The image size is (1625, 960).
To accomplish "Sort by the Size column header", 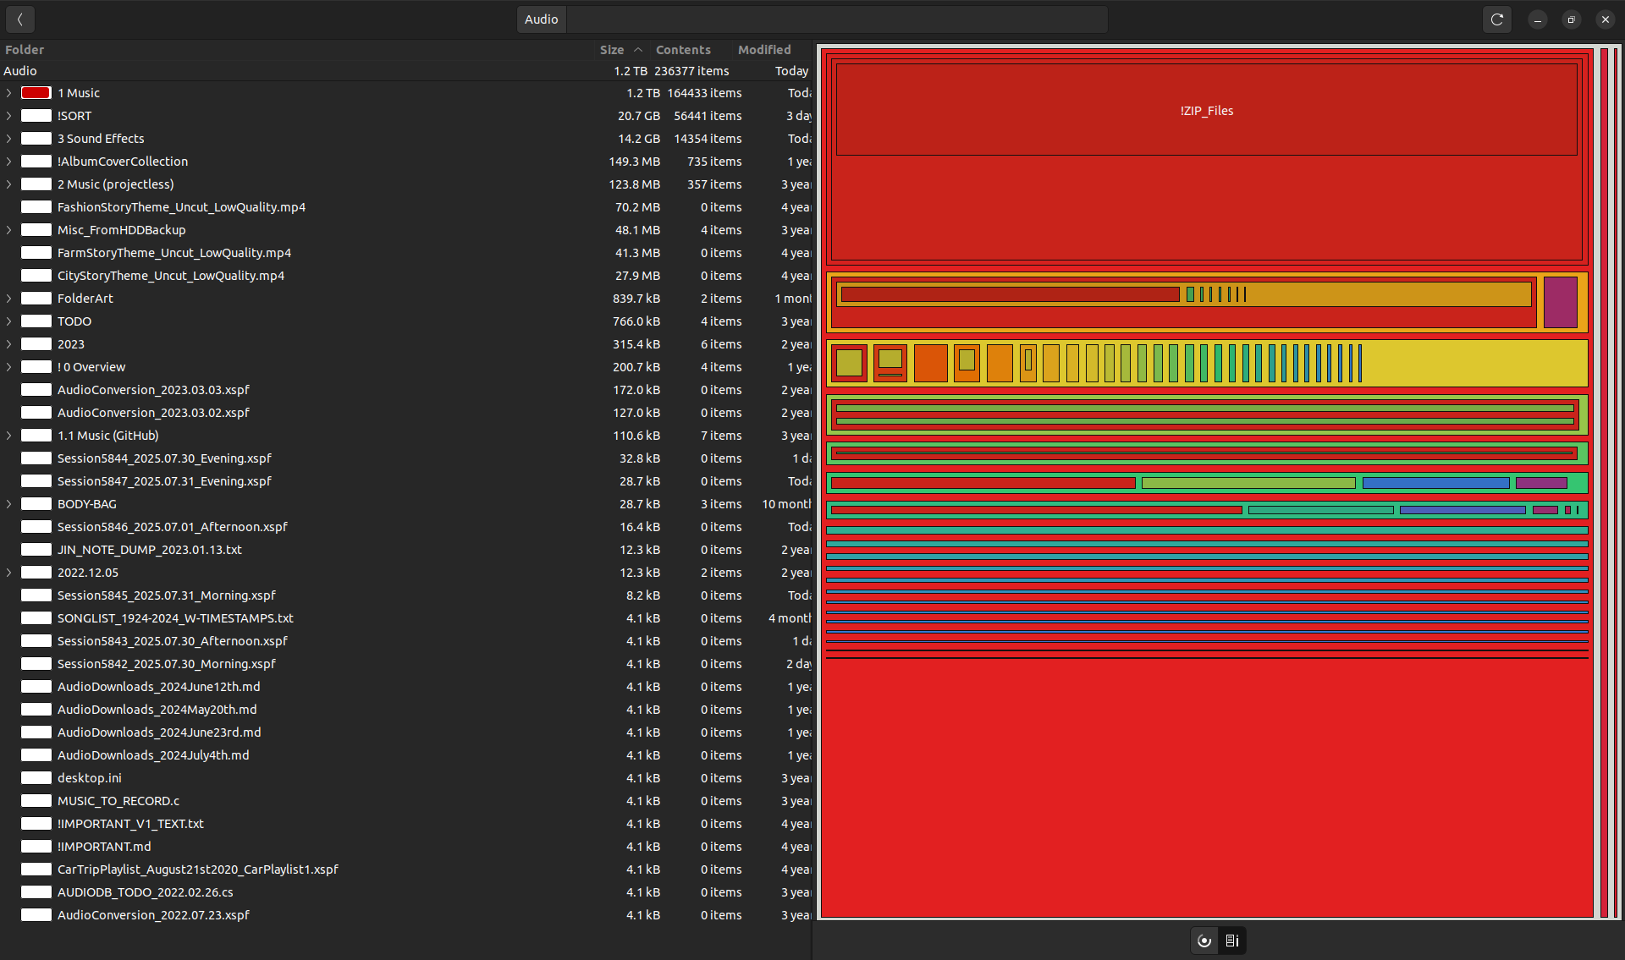I will [x=611, y=50].
